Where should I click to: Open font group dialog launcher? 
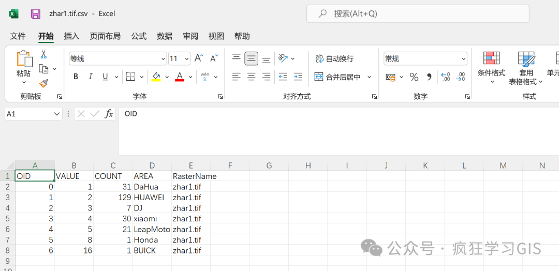click(220, 97)
